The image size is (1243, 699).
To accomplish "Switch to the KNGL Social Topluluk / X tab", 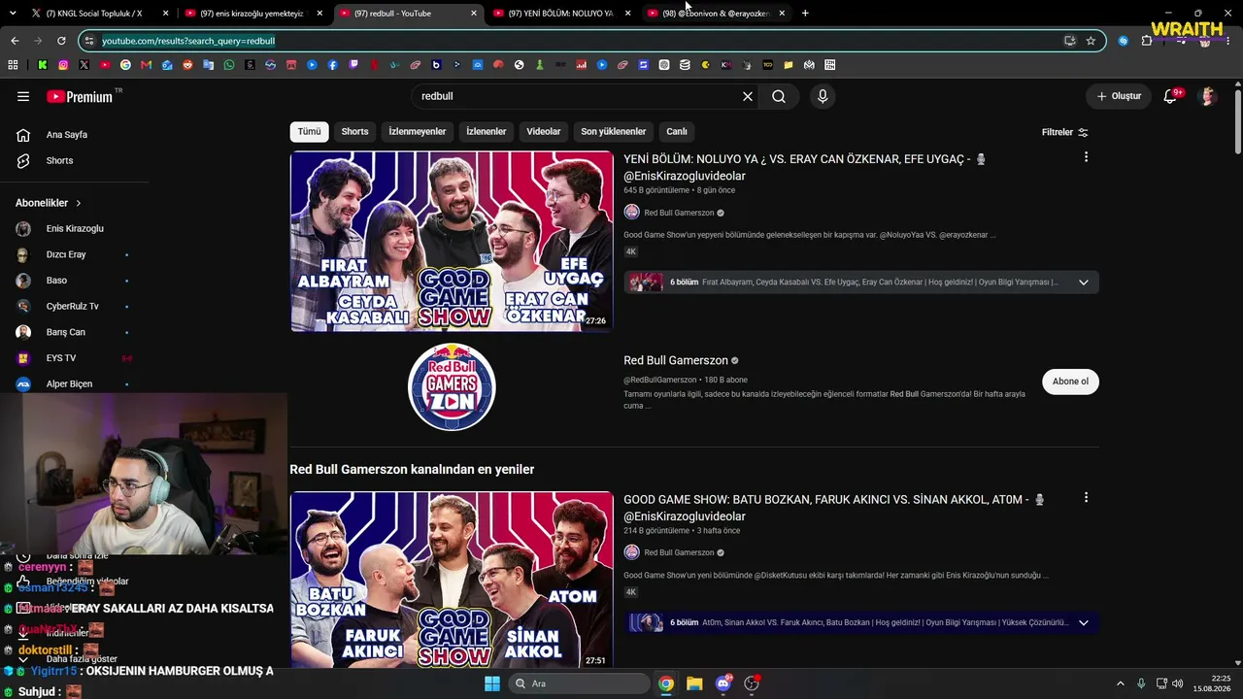I will [93, 14].
